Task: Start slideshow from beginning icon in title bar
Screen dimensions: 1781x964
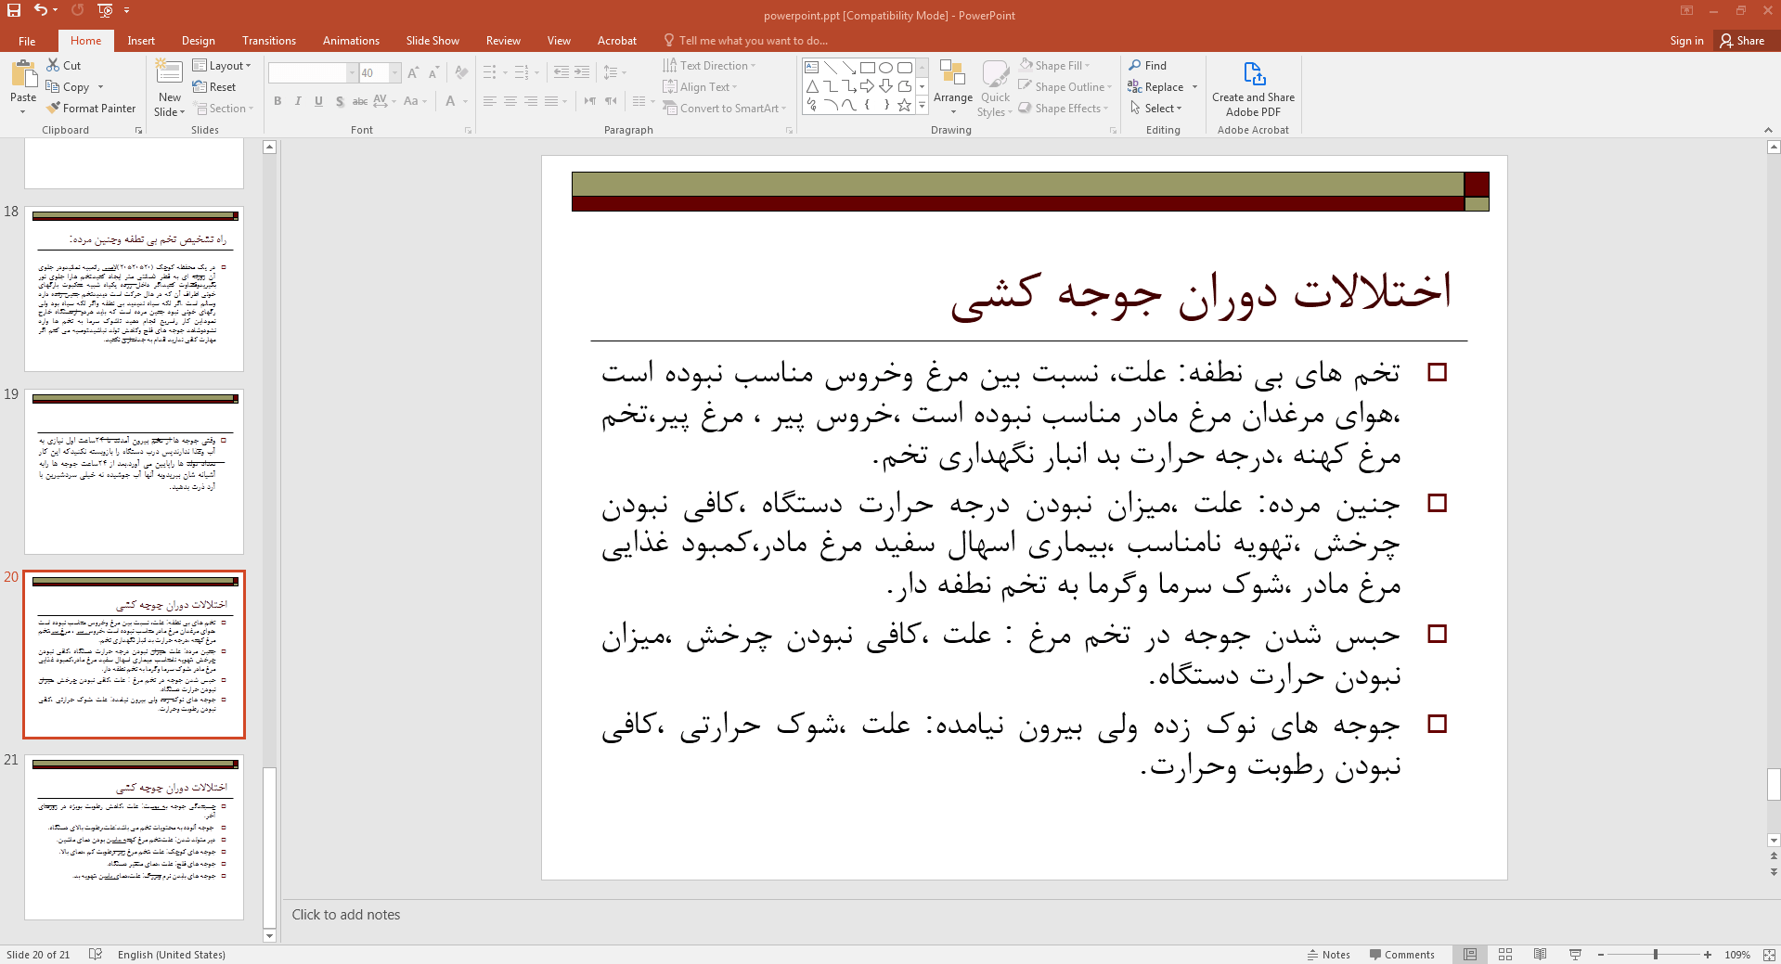Action: coord(105,10)
